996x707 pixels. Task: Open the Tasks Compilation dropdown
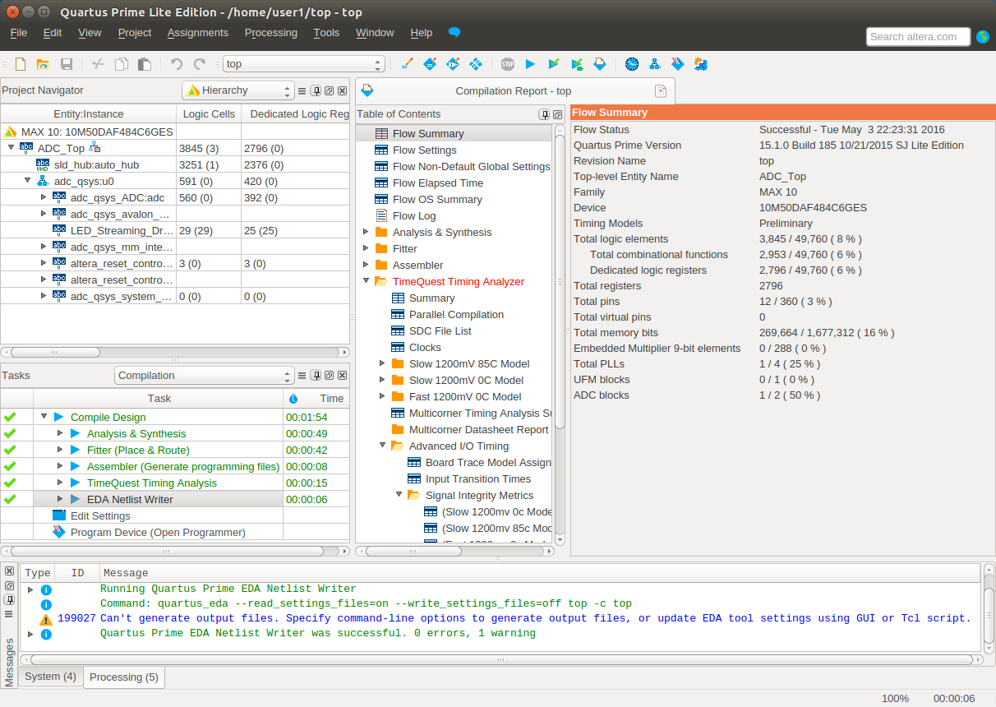click(204, 376)
